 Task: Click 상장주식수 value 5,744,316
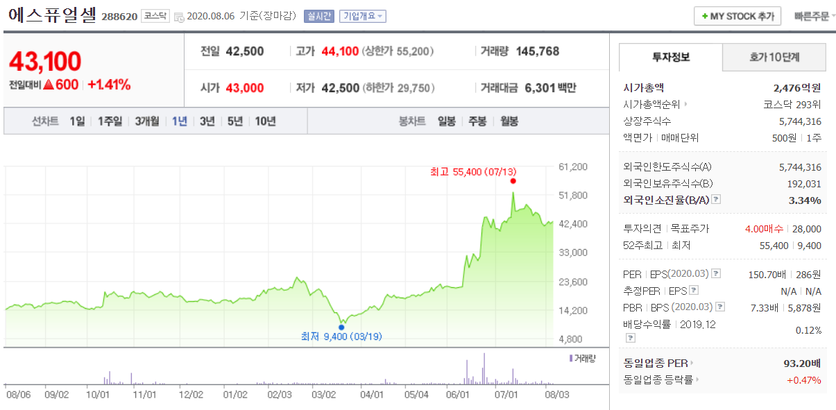[801, 121]
